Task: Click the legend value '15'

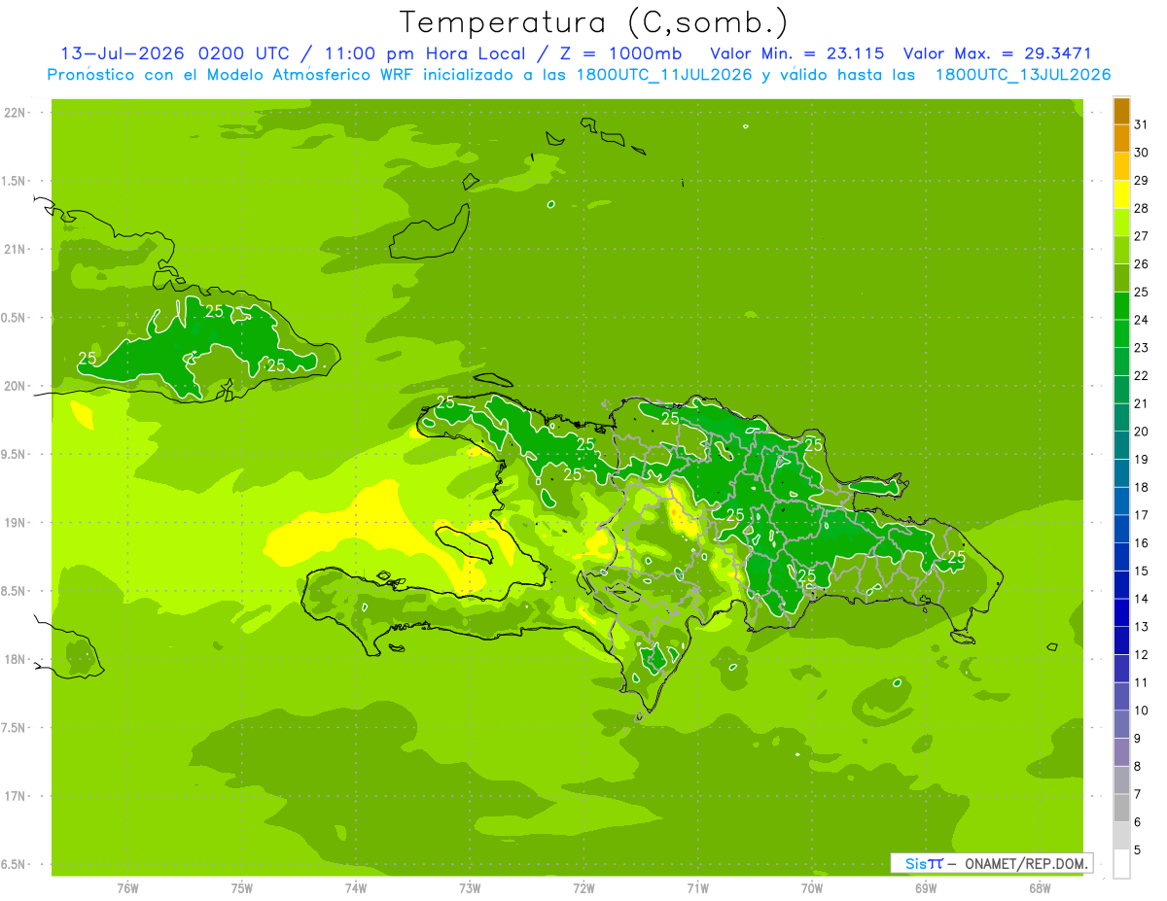Action: coord(1142,571)
